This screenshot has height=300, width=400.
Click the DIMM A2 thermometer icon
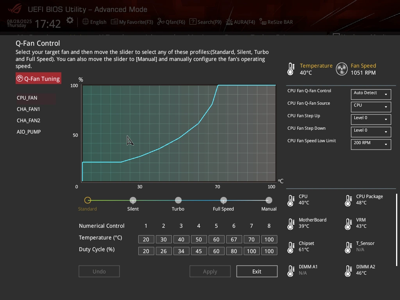point(348,271)
